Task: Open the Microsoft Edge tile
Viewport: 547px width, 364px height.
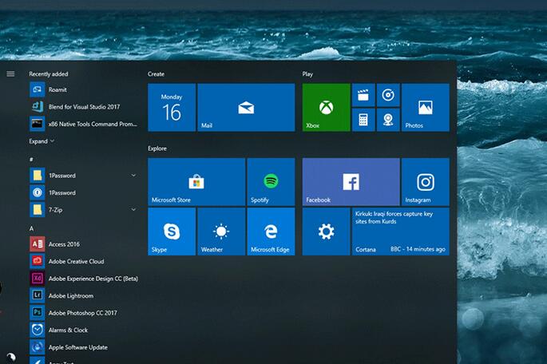Action: pyautogui.click(x=271, y=231)
